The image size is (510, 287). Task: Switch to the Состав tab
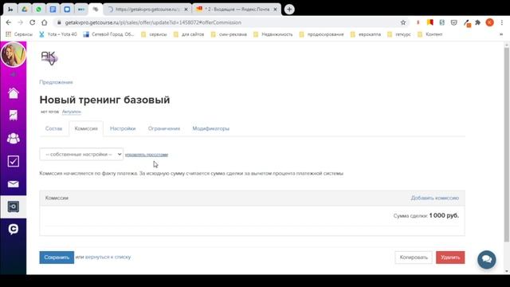click(53, 128)
